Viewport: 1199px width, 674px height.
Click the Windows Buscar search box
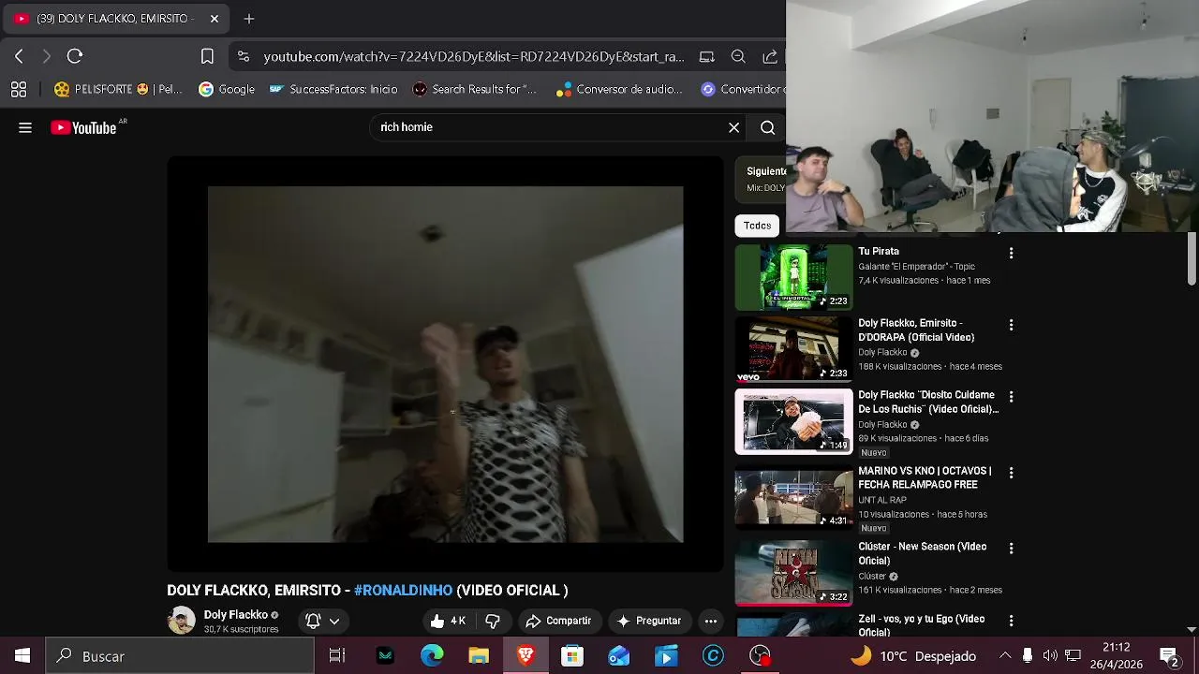tap(180, 656)
